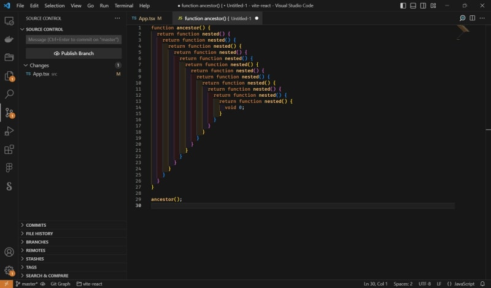Open the Run menu

[x=104, y=6]
